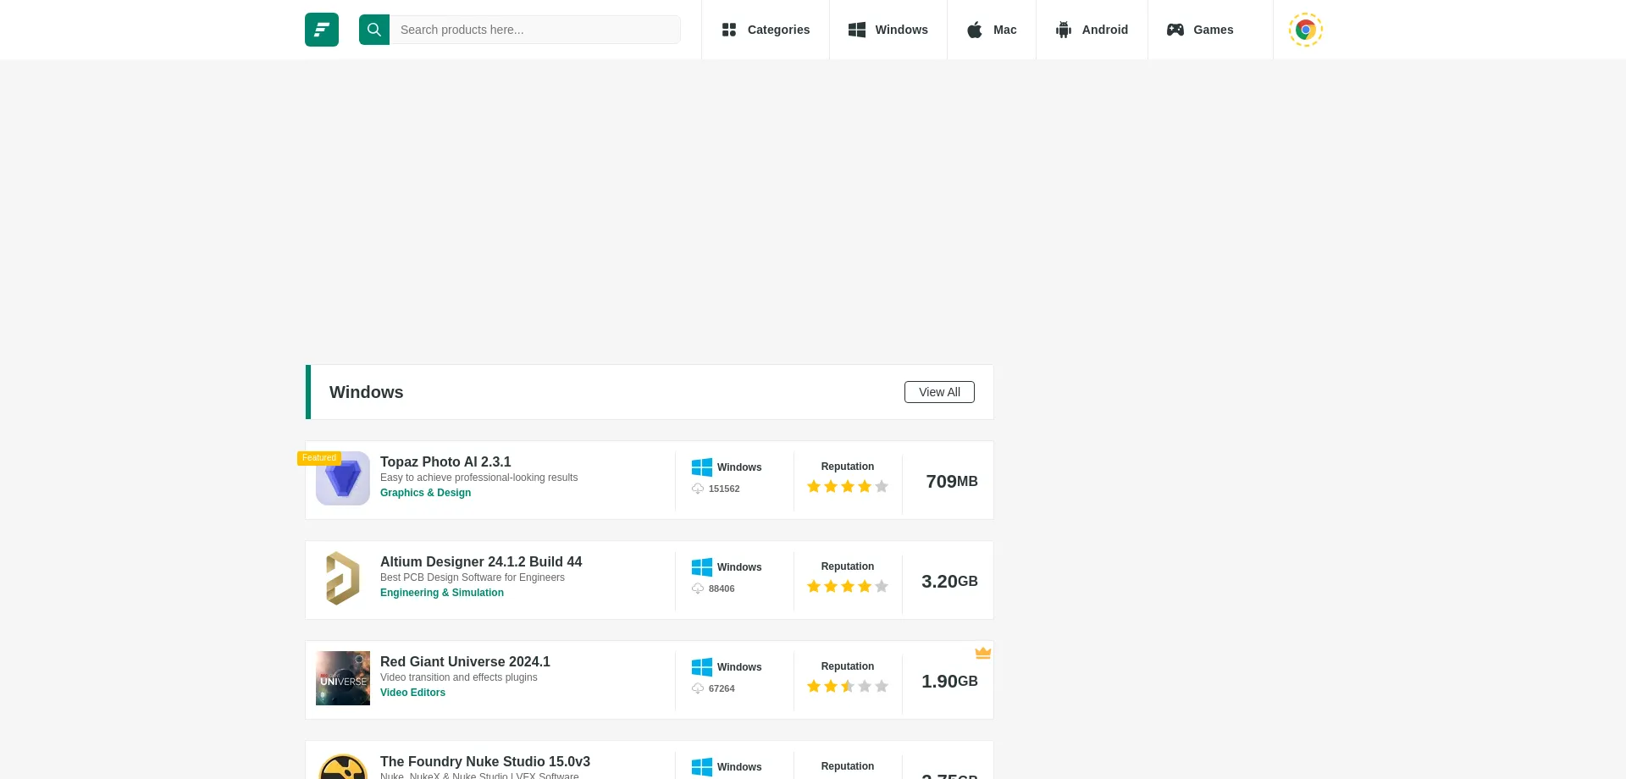Click the Reputation label in the Topaz row

point(847,467)
